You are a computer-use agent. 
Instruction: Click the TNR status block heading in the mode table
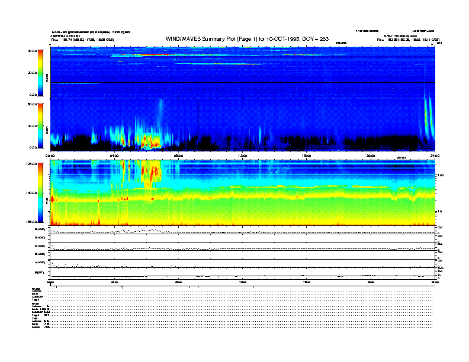pyautogui.click(x=35, y=318)
